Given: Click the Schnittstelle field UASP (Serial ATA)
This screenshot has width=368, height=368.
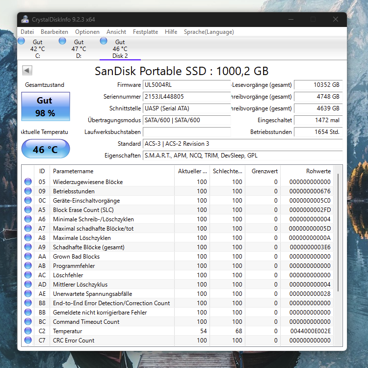Looking at the screenshot, I should [x=186, y=108].
